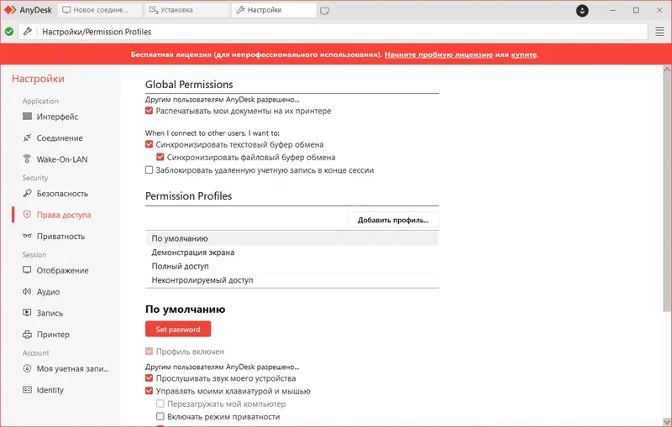This screenshot has width=672, height=427.
Task: Open the Приватность settings page
Action: (x=60, y=237)
